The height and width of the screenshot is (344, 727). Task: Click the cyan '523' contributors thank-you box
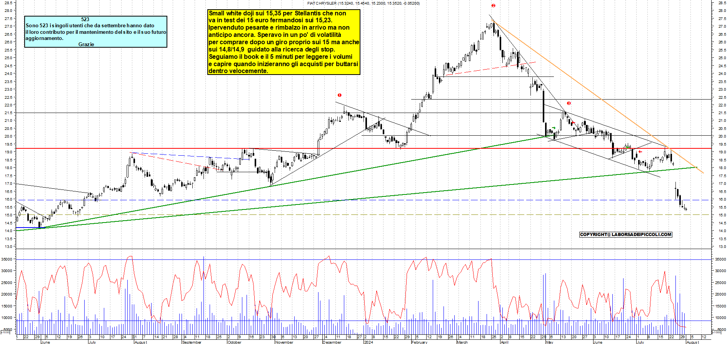click(x=96, y=32)
